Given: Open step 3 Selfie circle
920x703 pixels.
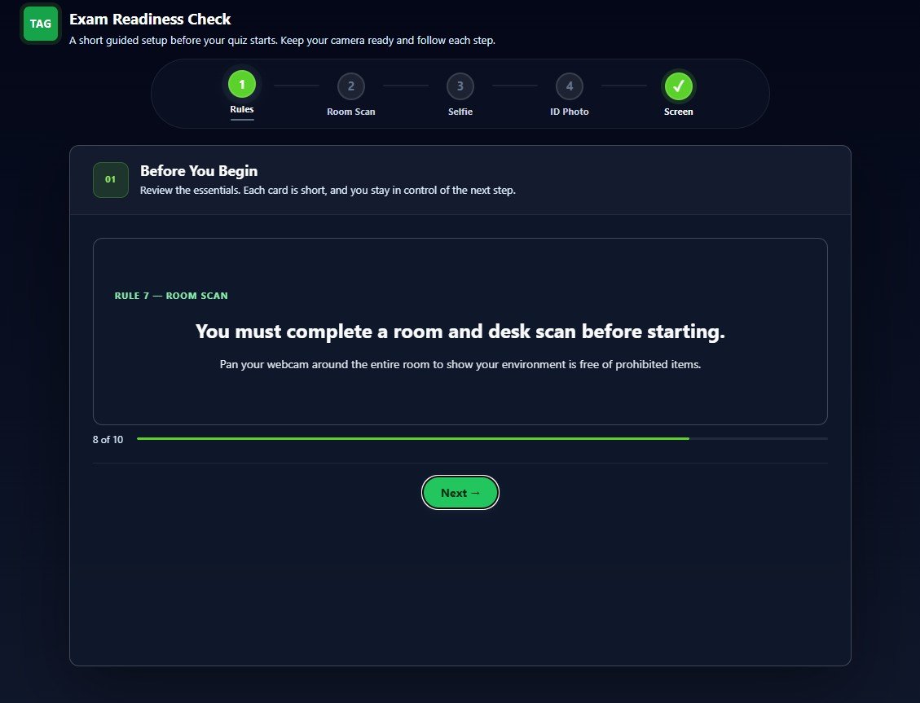Looking at the screenshot, I should 460,86.
